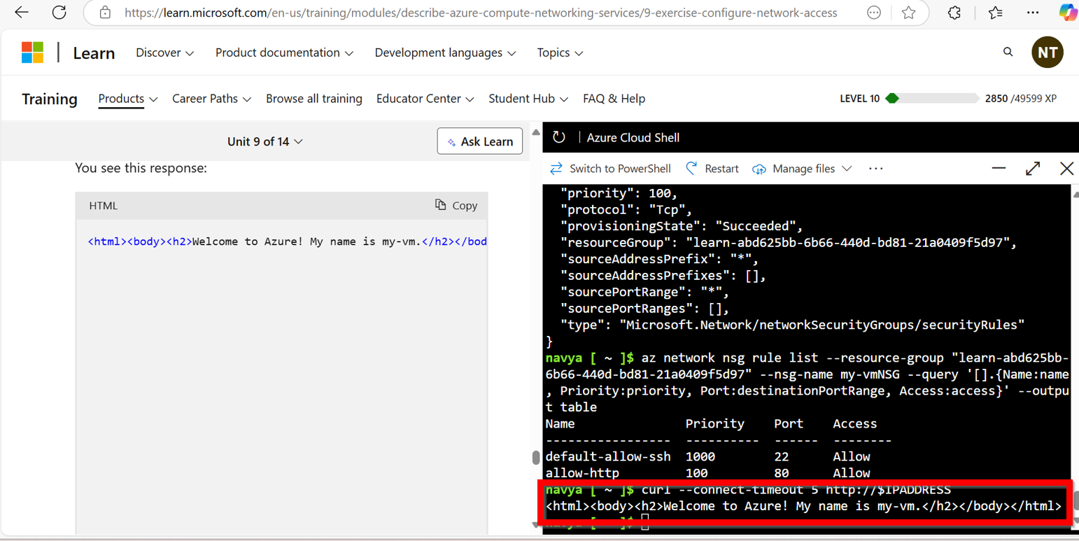1079x541 pixels.
Task: Open browser settings and more menu
Action: click(x=1033, y=13)
